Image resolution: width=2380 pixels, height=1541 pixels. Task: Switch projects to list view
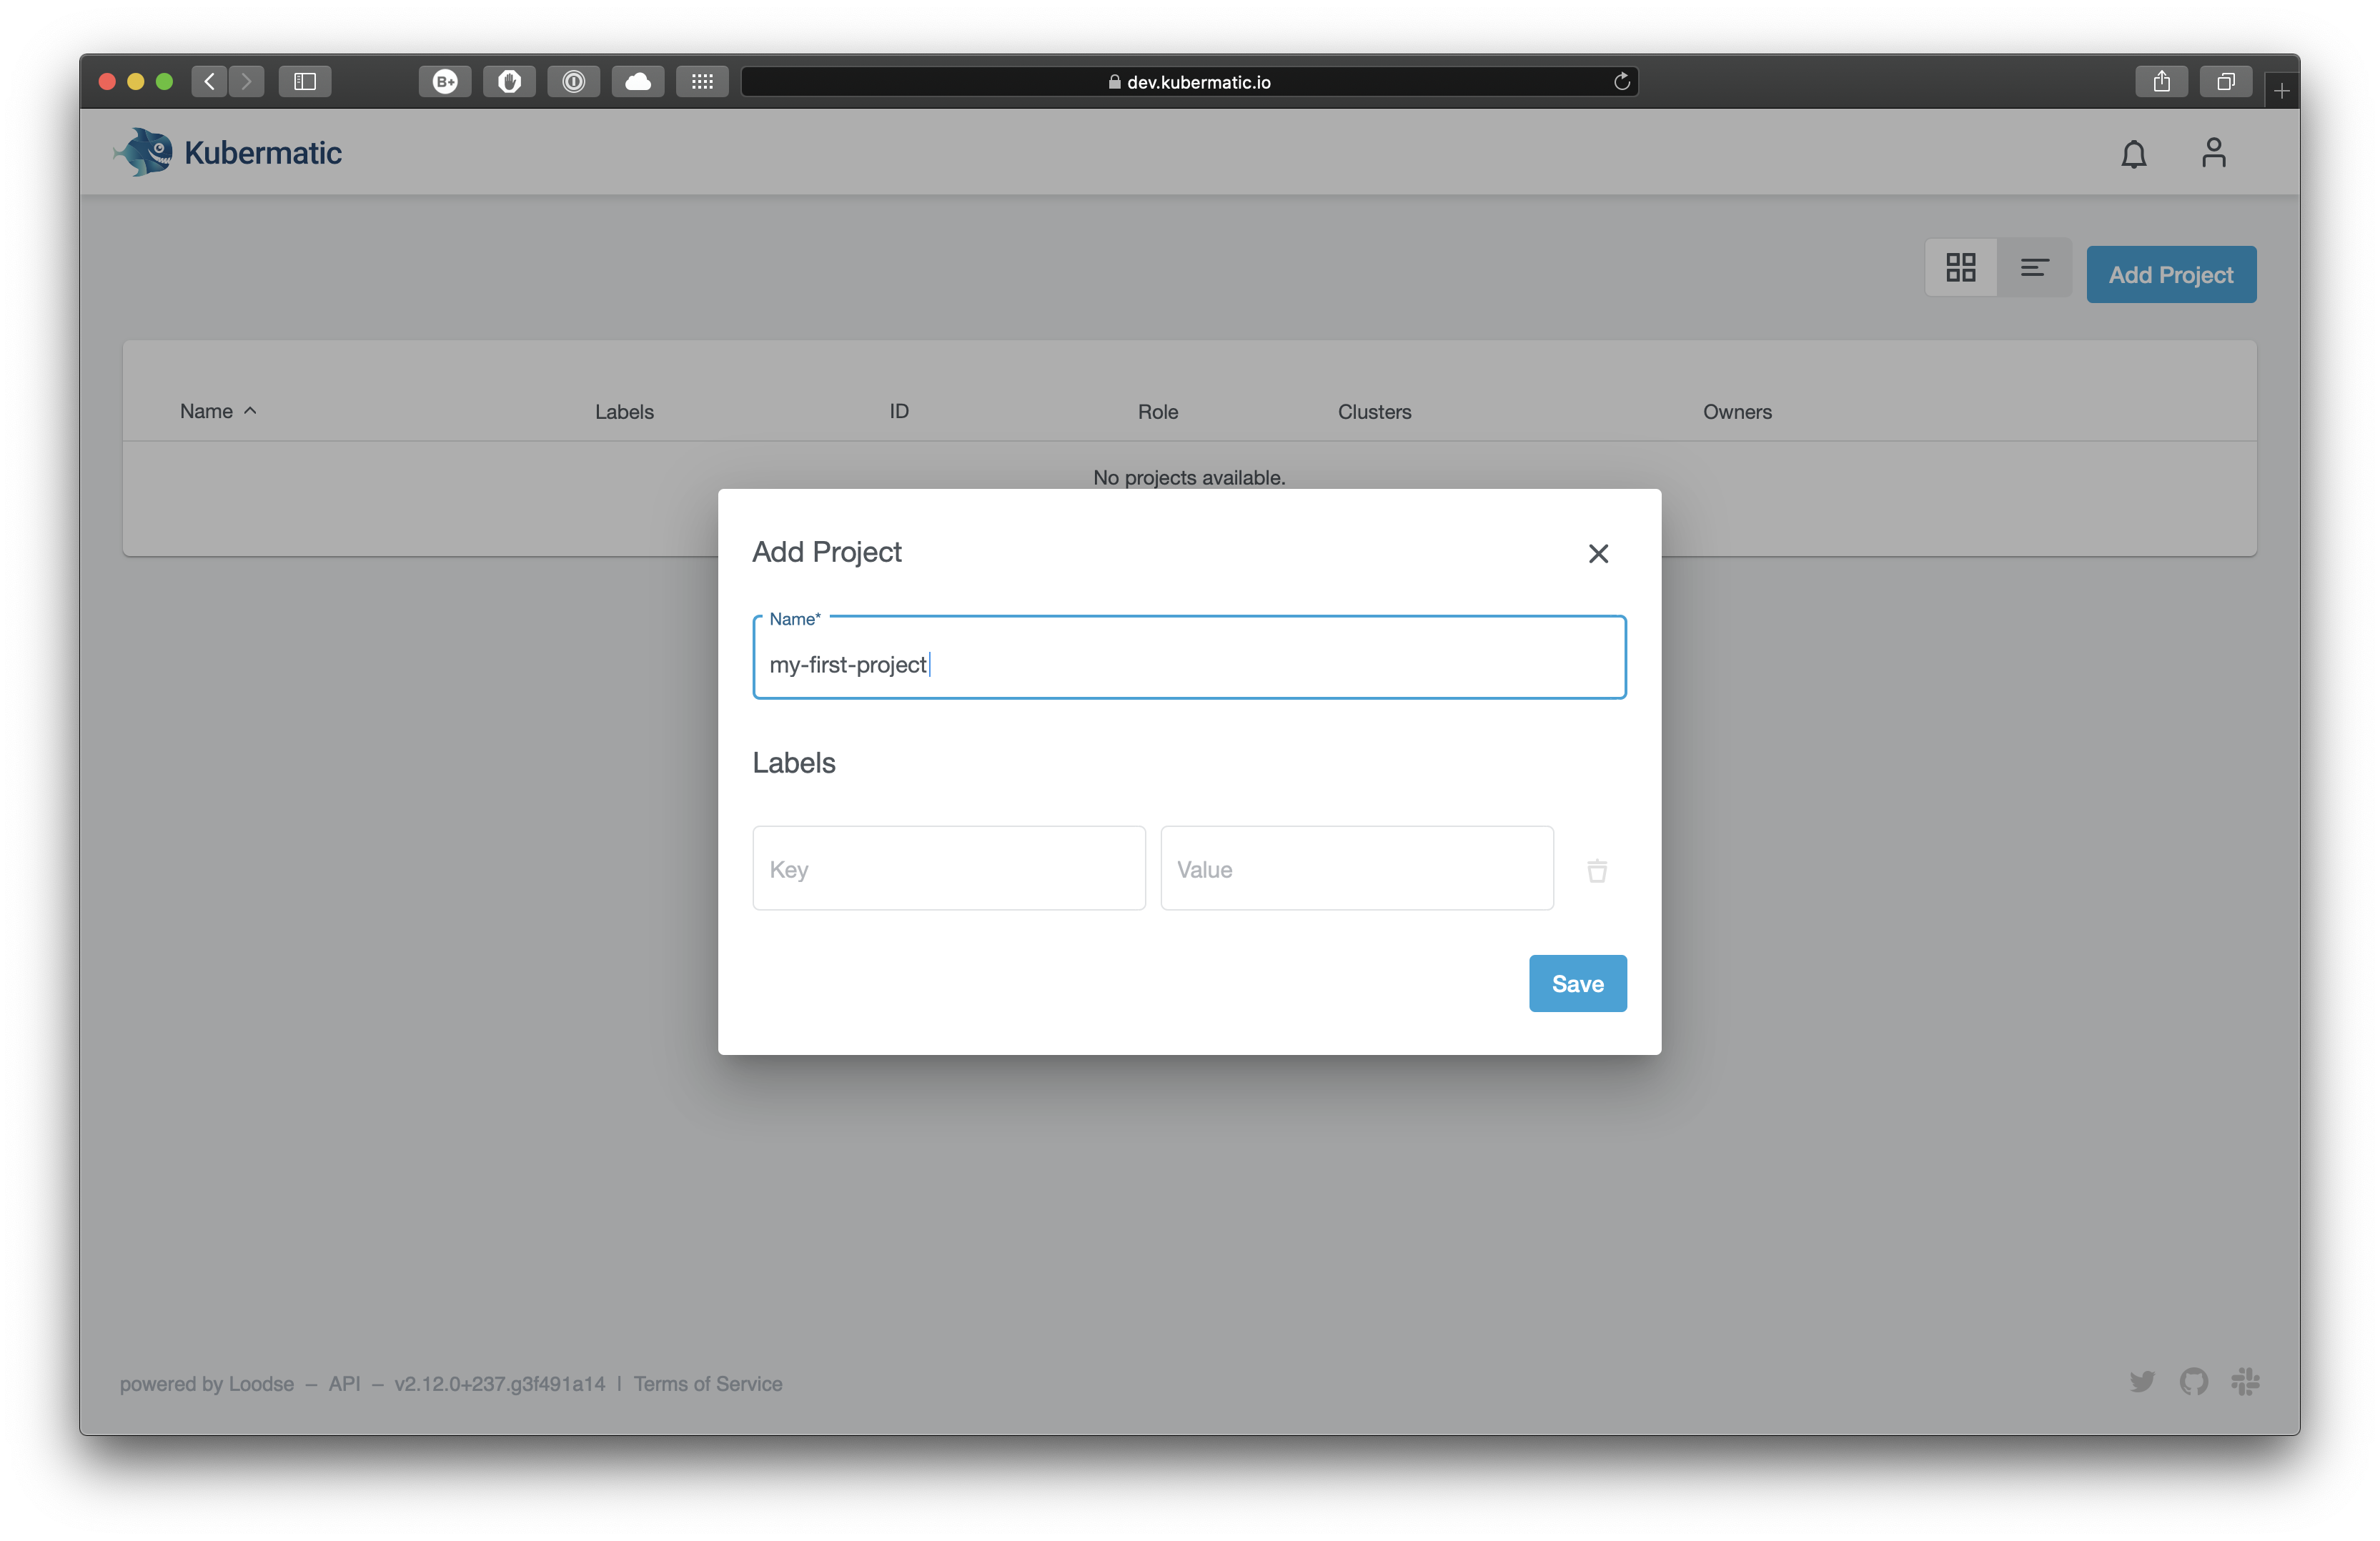pyautogui.click(x=2034, y=267)
